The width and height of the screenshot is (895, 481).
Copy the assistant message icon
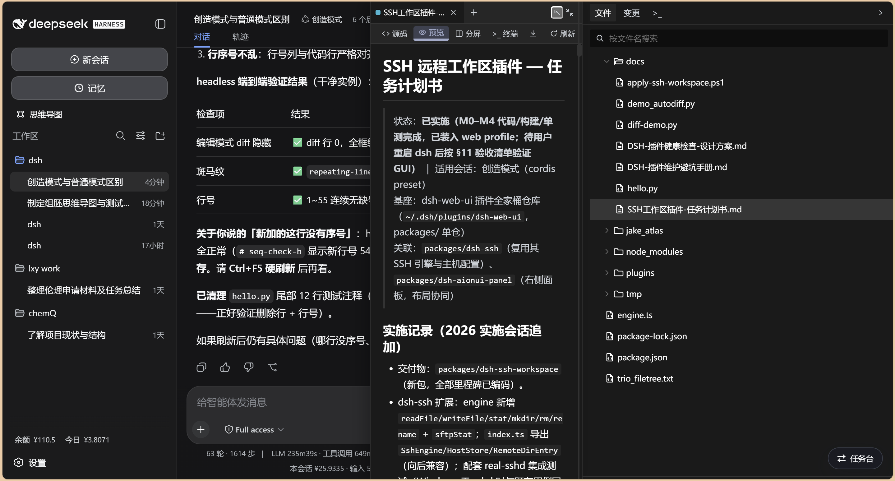201,367
